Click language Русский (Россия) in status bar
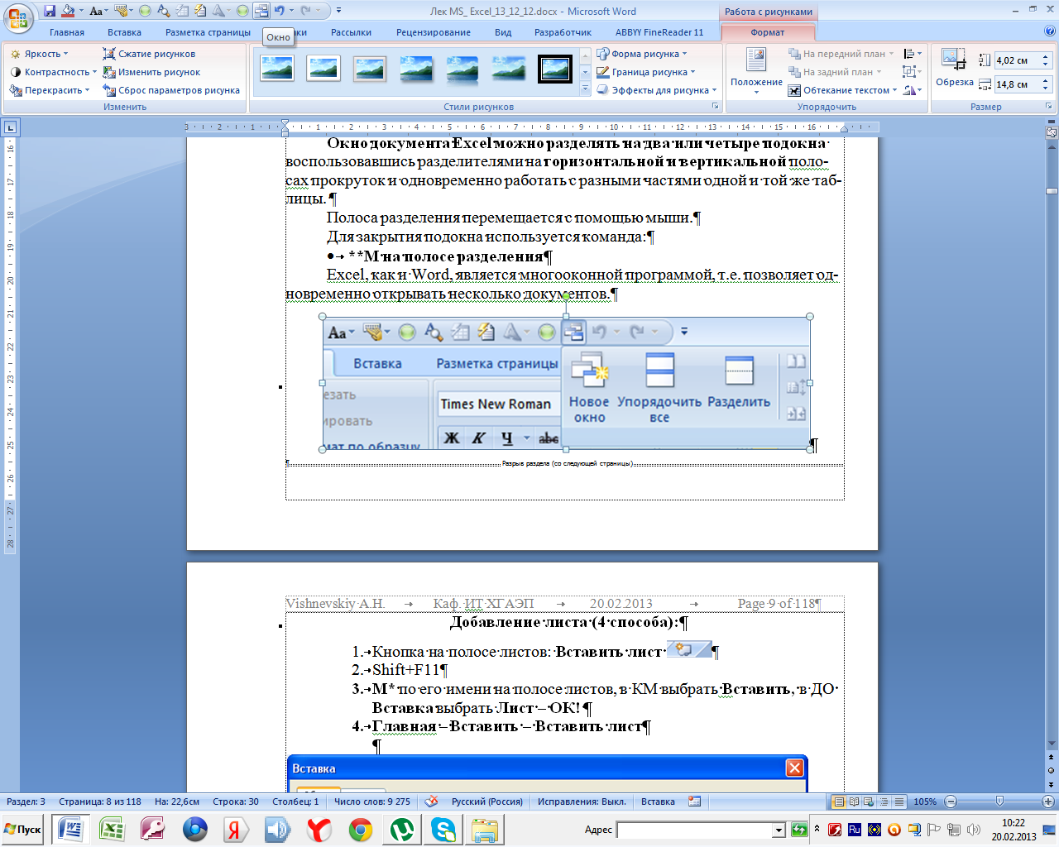 [x=487, y=802]
